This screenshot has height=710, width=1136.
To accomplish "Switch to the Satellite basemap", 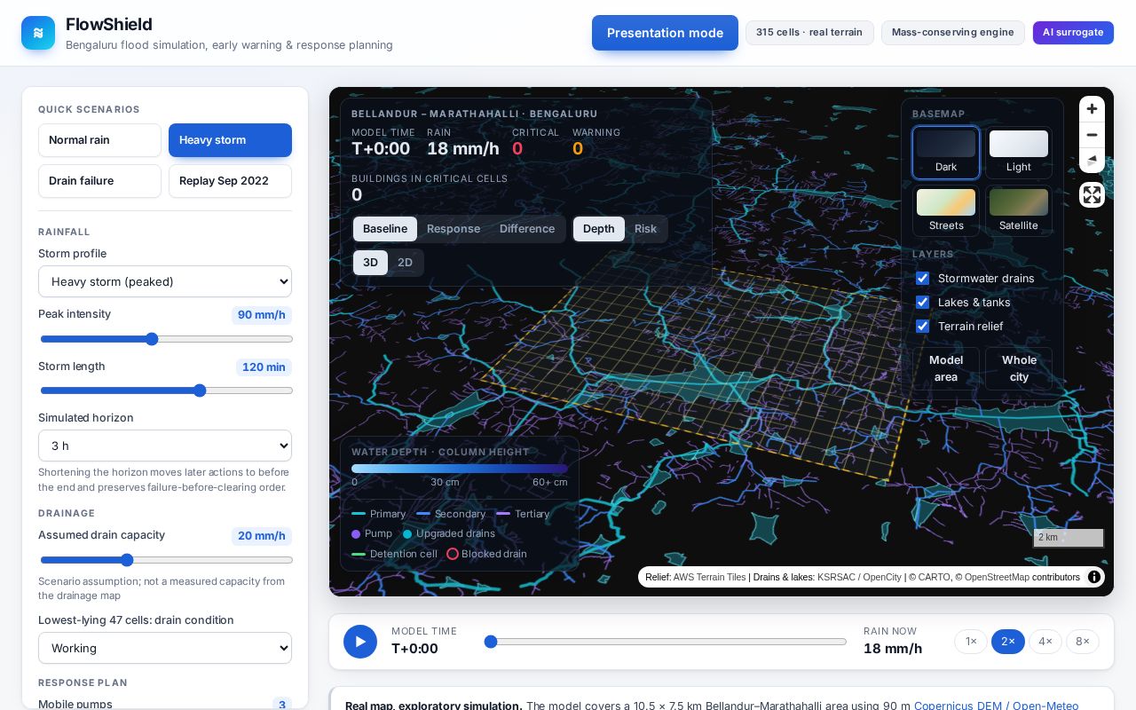I will (x=1019, y=211).
